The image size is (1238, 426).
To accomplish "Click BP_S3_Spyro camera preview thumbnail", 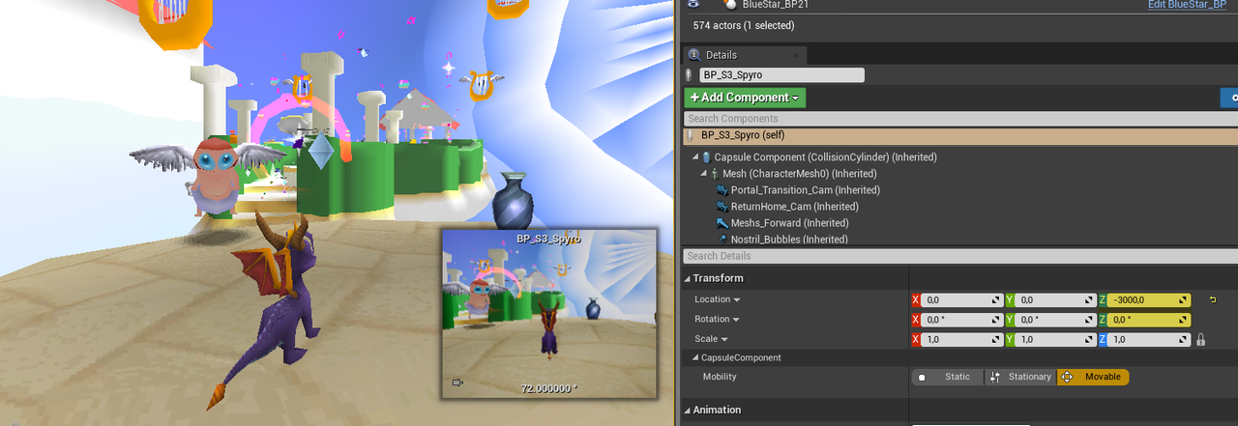I will coord(548,313).
